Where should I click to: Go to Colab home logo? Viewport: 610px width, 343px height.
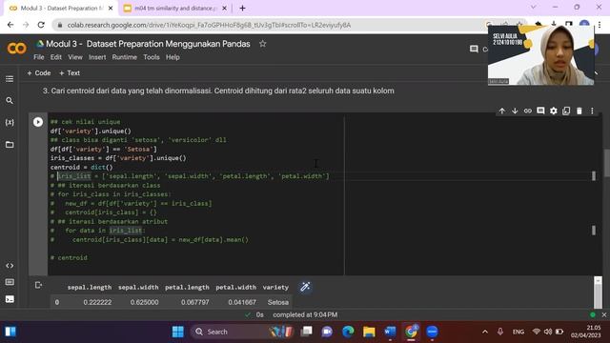[17, 49]
